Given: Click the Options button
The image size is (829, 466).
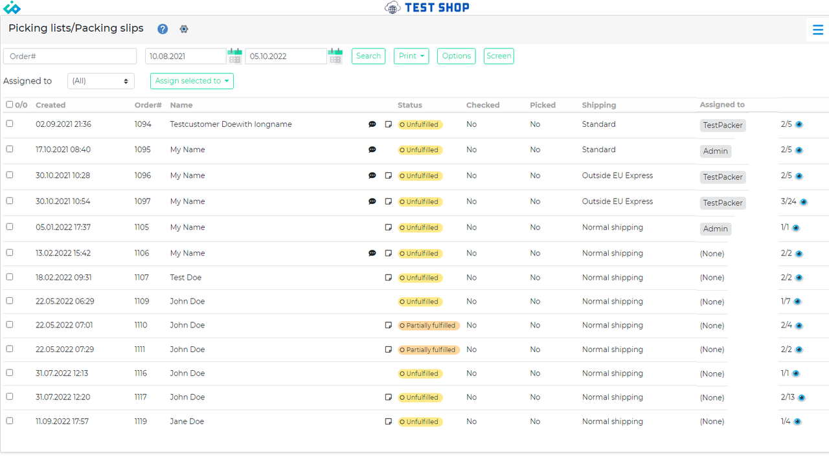Looking at the screenshot, I should pyautogui.click(x=456, y=56).
